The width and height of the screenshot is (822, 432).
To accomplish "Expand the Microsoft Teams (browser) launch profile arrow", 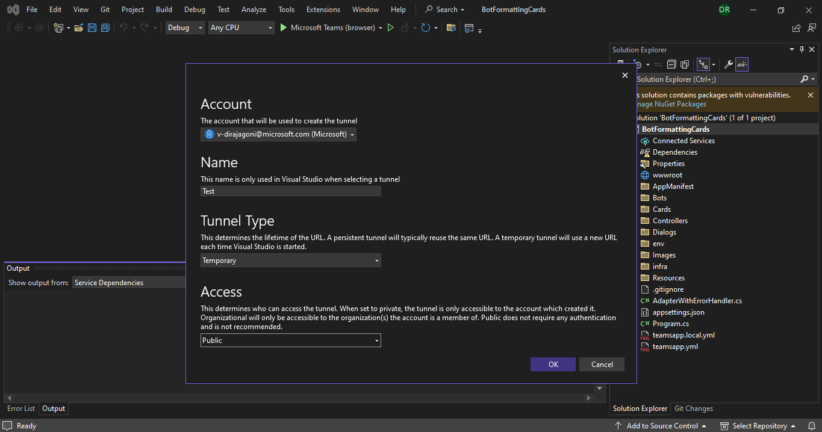I will 381,28.
